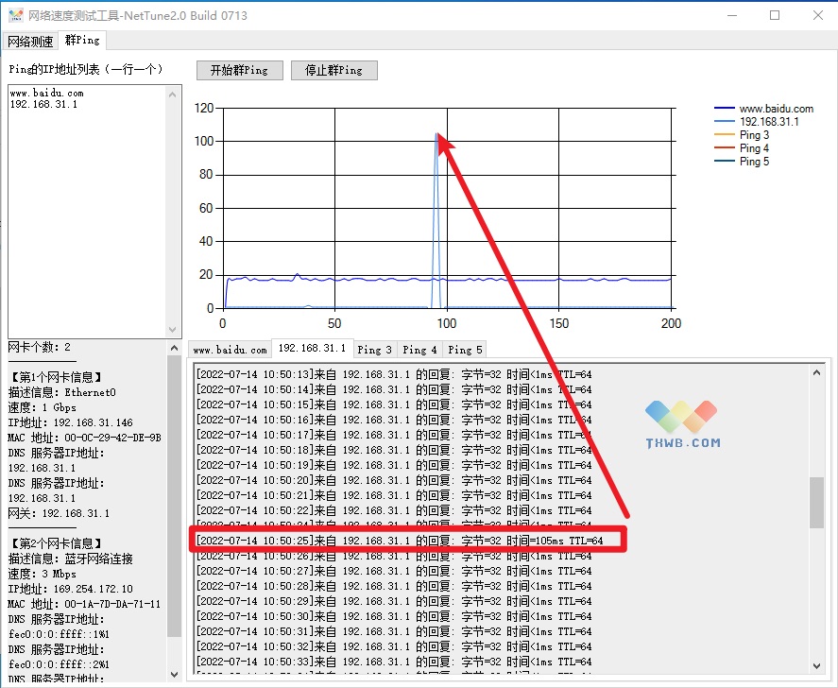Click the NetTune icon in the title bar
This screenshot has height=688, width=838.
pos(15,14)
